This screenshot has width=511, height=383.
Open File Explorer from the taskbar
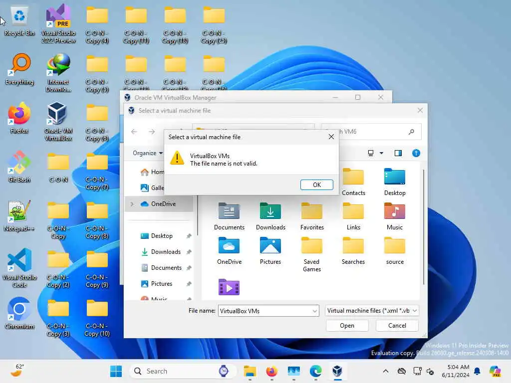pos(250,371)
